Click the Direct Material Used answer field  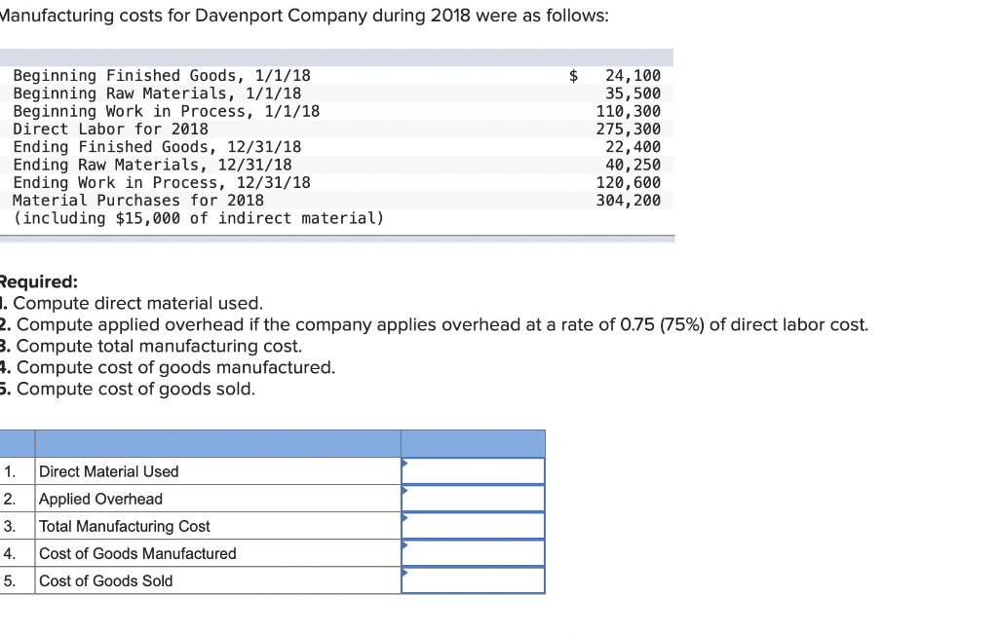click(x=473, y=470)
